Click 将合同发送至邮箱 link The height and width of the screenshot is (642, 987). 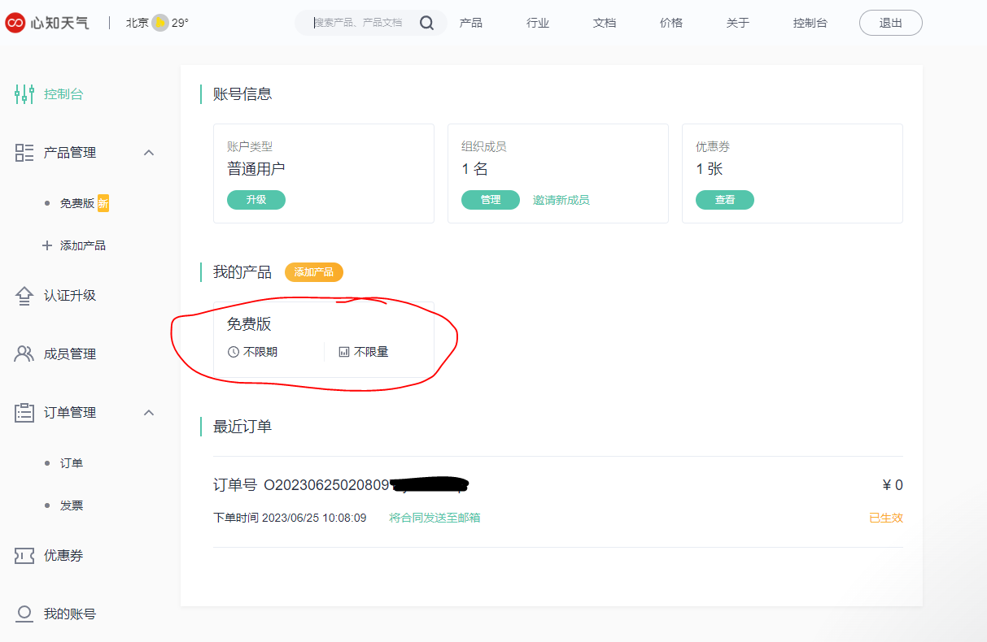435,518
